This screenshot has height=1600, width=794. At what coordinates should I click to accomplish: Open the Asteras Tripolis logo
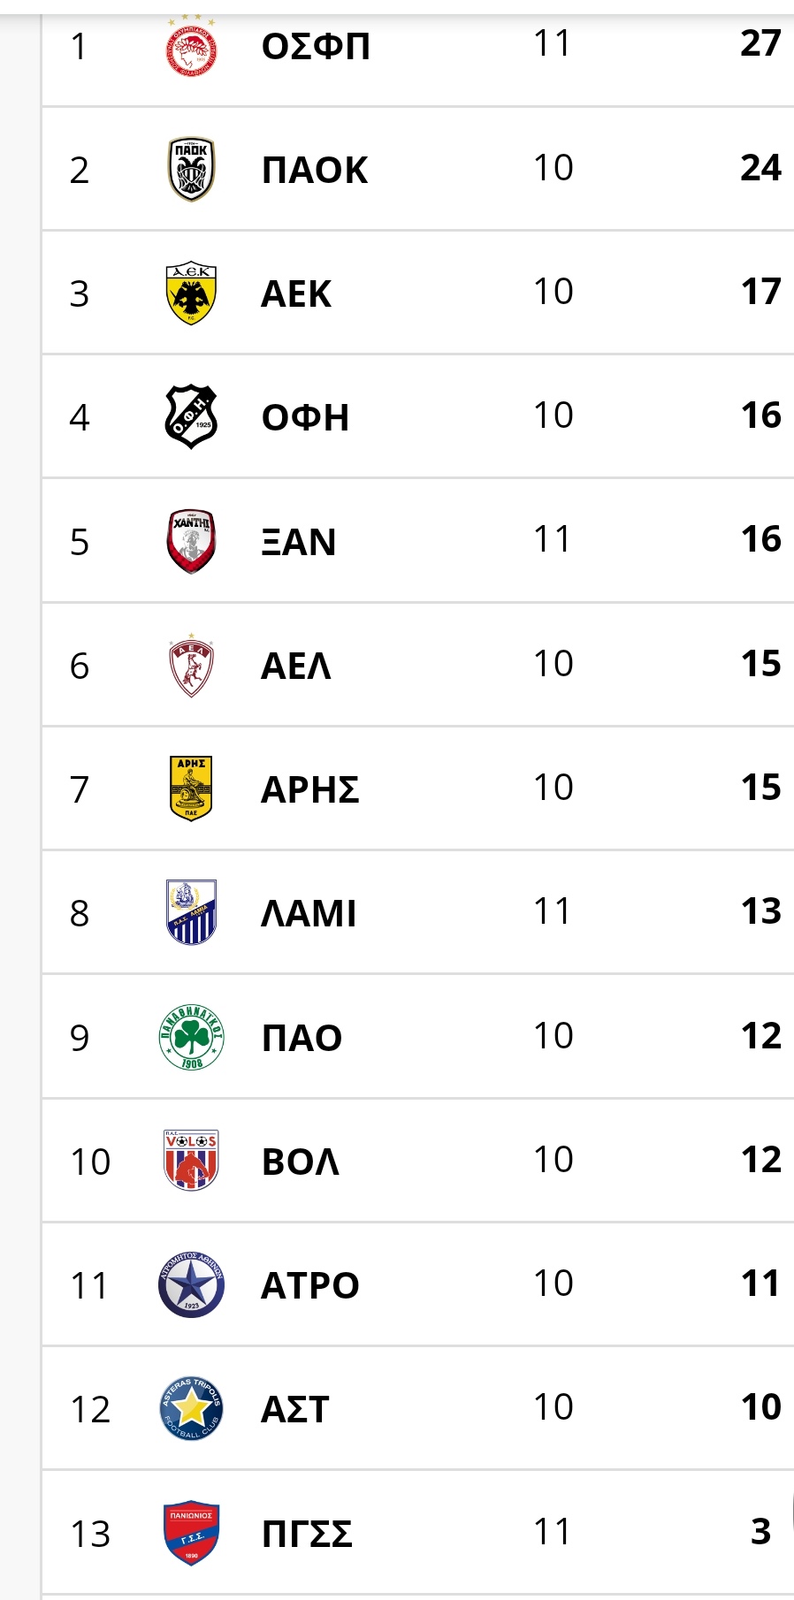point(191,1408)
